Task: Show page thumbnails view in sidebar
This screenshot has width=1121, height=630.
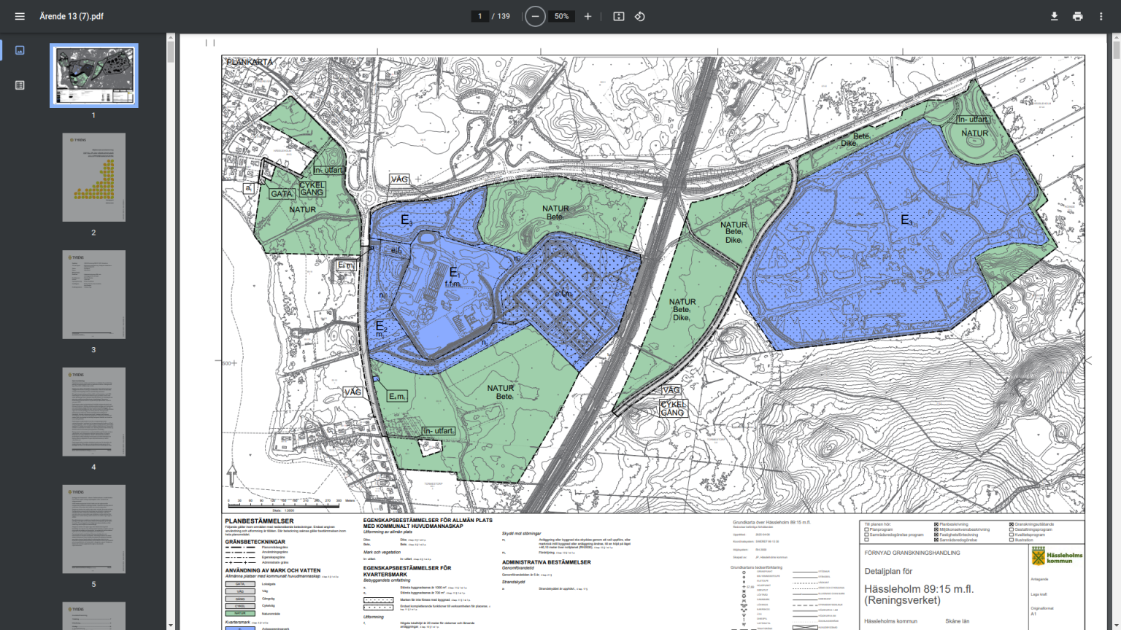Action: (20, 50)
